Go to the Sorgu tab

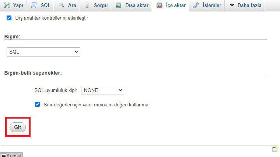coord(95,6)
